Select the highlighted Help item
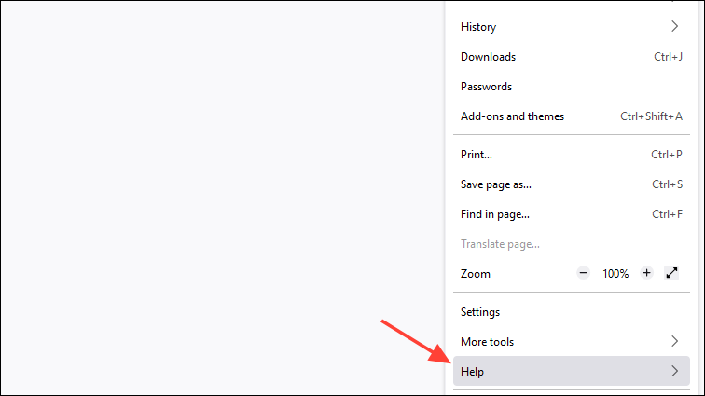 (473, 372)
